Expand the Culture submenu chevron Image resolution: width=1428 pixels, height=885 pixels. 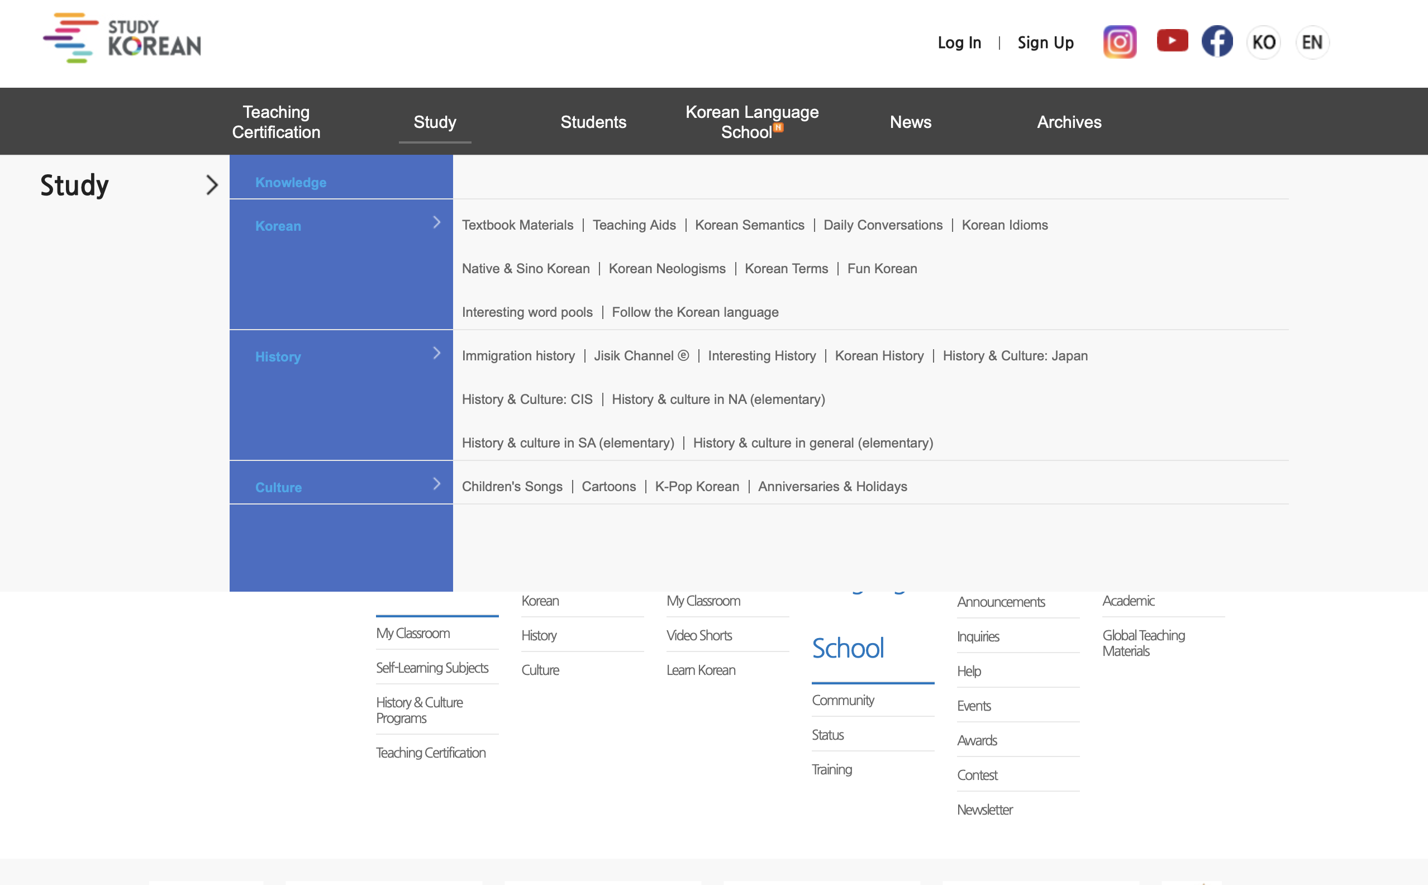coord(436,483)
